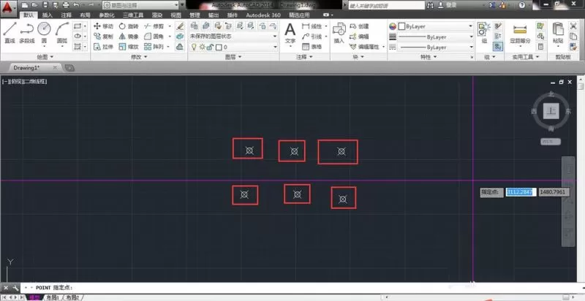Click the 镜像 (Mirror) tool
The width and height of the screenshot is (585, 301).
tap(129, 37)
